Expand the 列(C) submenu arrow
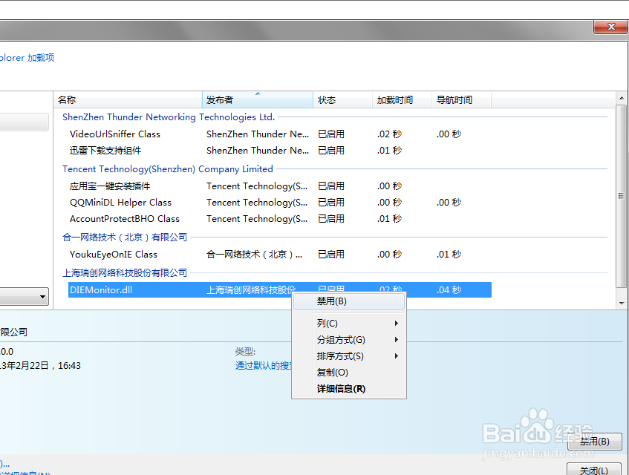629x475 pixels. coord(397,323)
